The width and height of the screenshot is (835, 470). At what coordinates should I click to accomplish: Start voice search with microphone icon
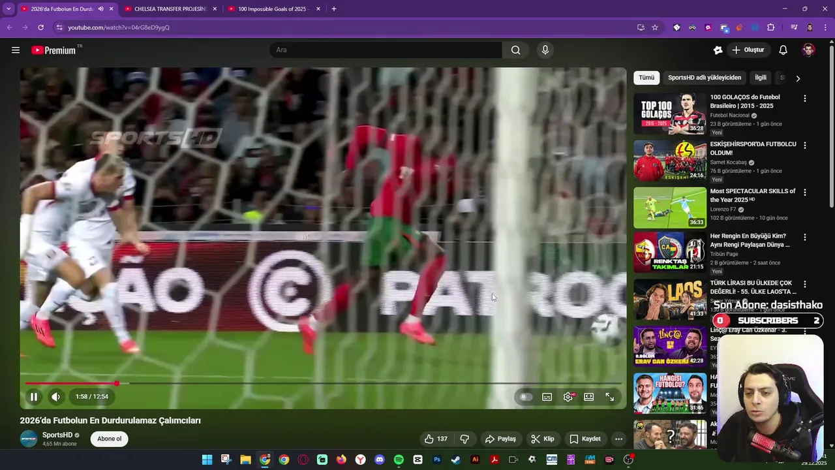click(x=545, y=50)
